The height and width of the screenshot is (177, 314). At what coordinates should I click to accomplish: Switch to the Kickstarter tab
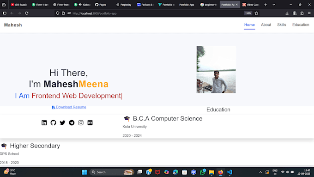pos(82,5)
